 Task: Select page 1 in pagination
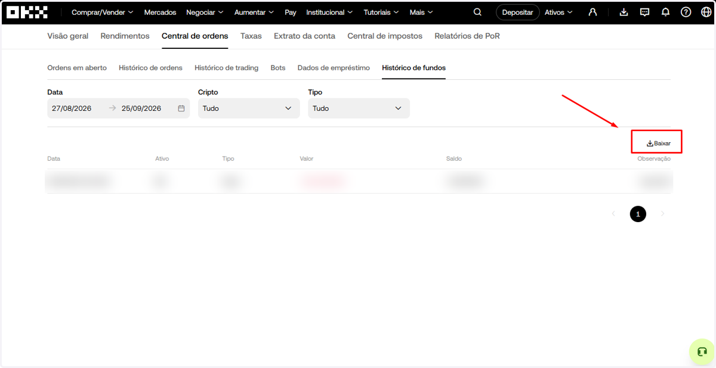click(x=638, y=214)
